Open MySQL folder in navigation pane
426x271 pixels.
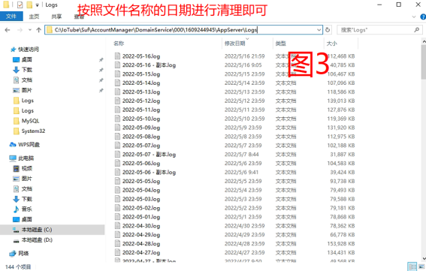click(x=30, y=121)
